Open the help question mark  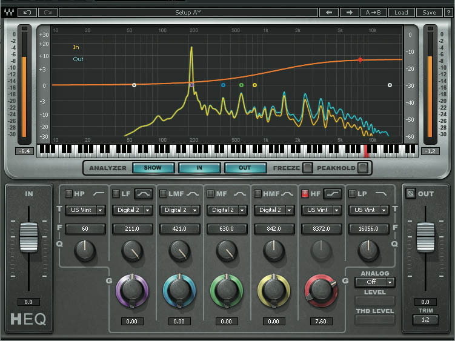tap(449, 13)
